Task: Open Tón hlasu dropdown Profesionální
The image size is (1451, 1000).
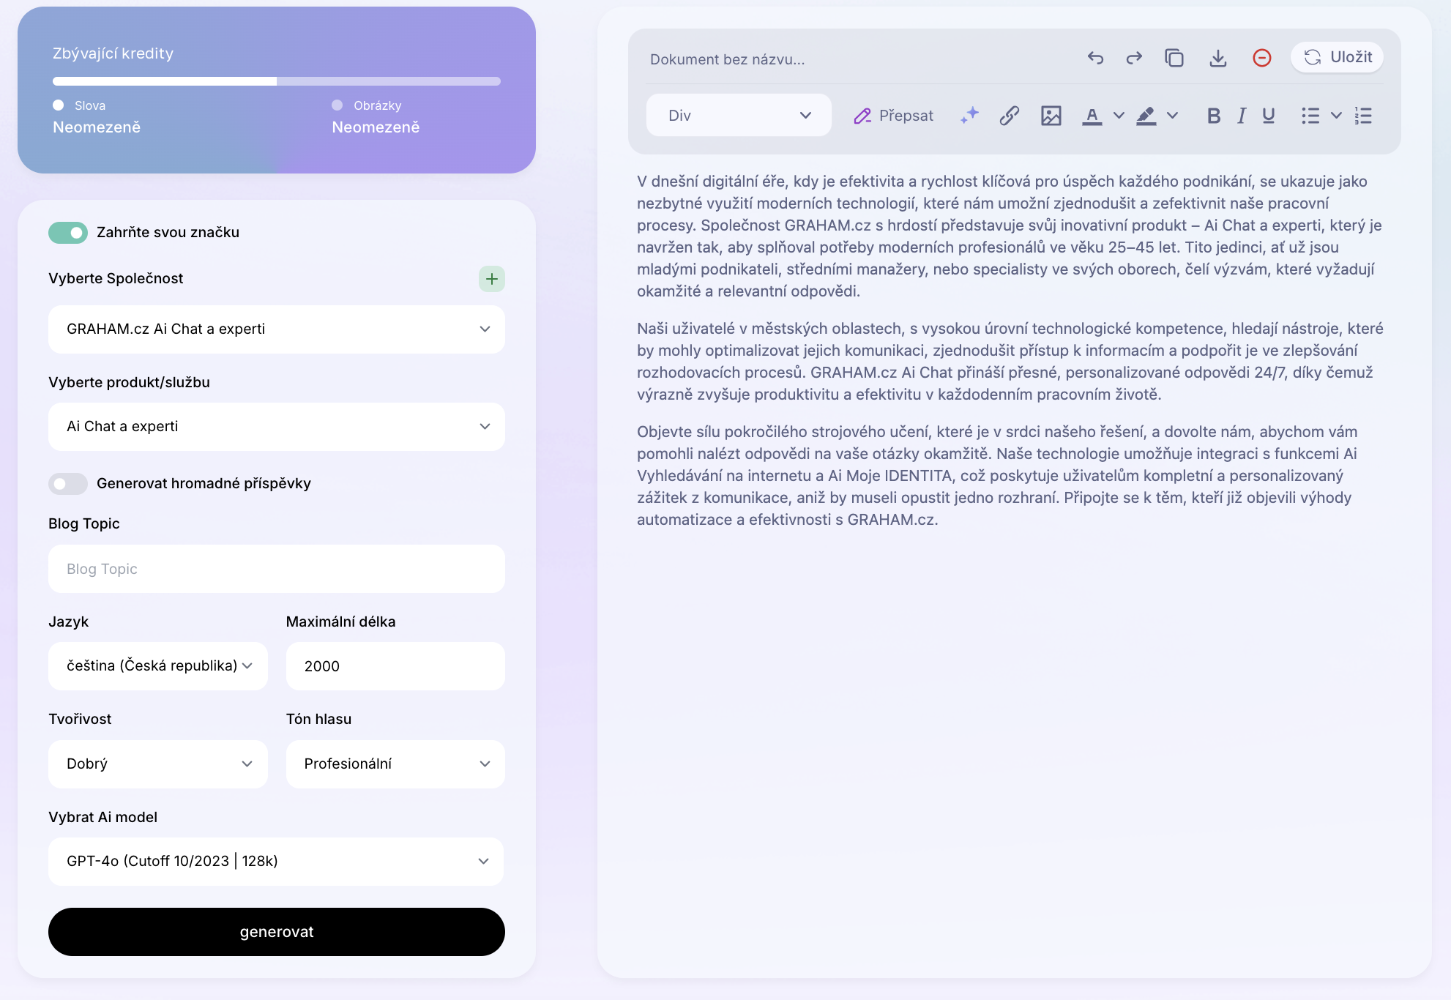Action: pyautogui.click(x=395, y=764)
